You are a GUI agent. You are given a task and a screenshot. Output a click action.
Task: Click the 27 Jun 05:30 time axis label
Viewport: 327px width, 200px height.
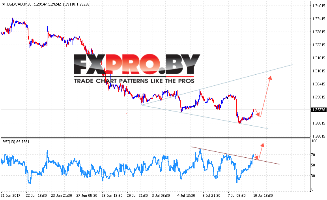87,196
